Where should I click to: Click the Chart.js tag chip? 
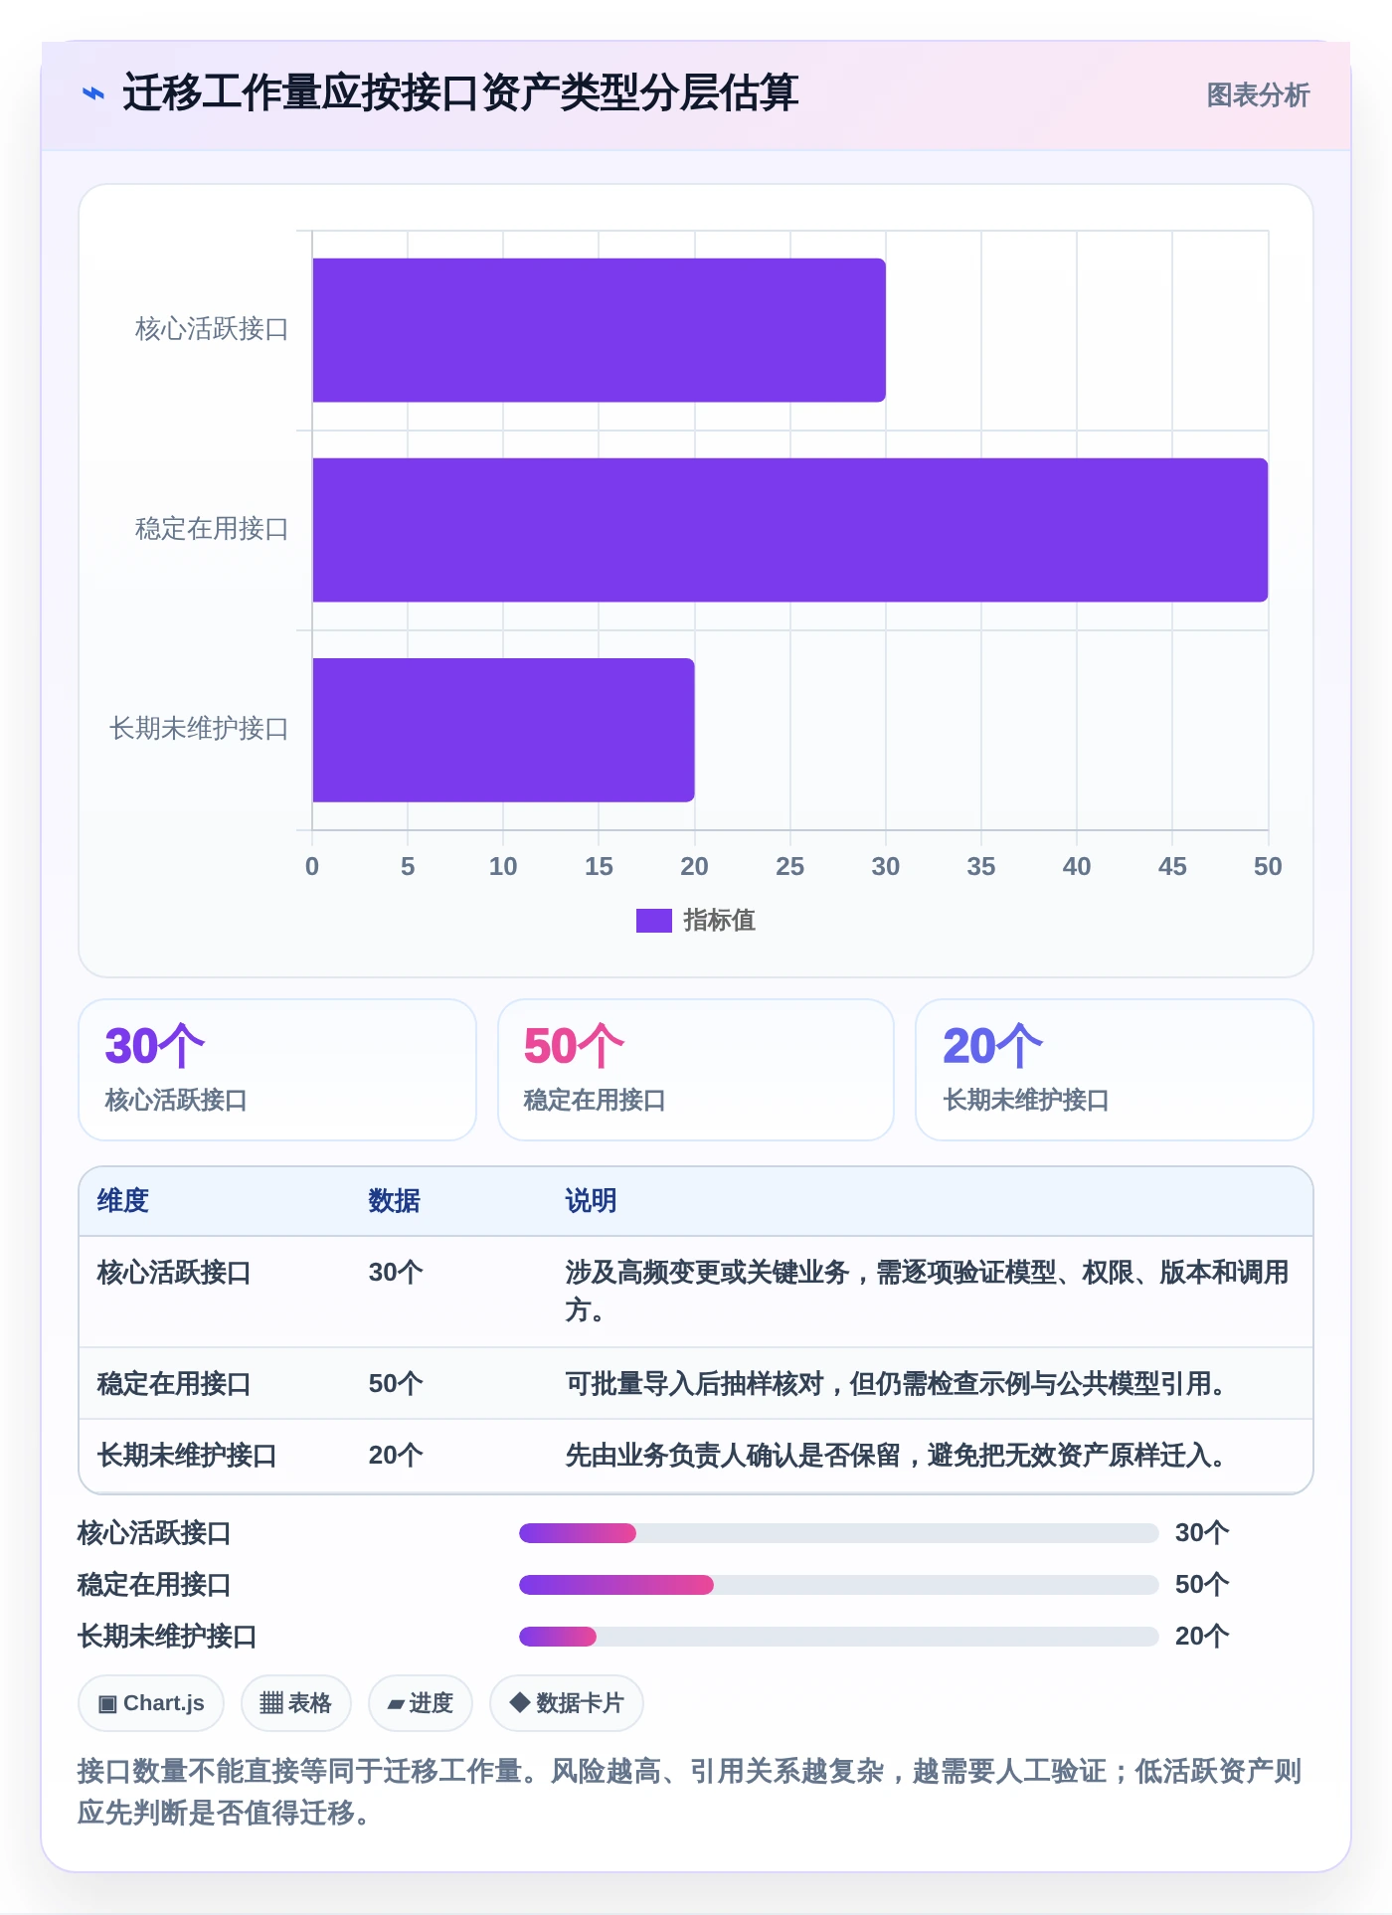(151, 1703)
